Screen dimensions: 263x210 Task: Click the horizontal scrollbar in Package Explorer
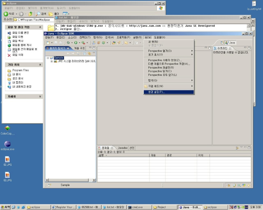[70, 180]
